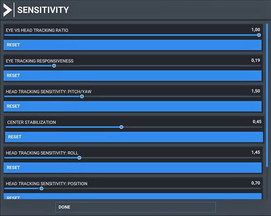The width and height of the screenshot is (271, 216).
Task: Reset Head Tracking Sensitivity Pitch/Yaw
Action: click(x=133, y=106)
